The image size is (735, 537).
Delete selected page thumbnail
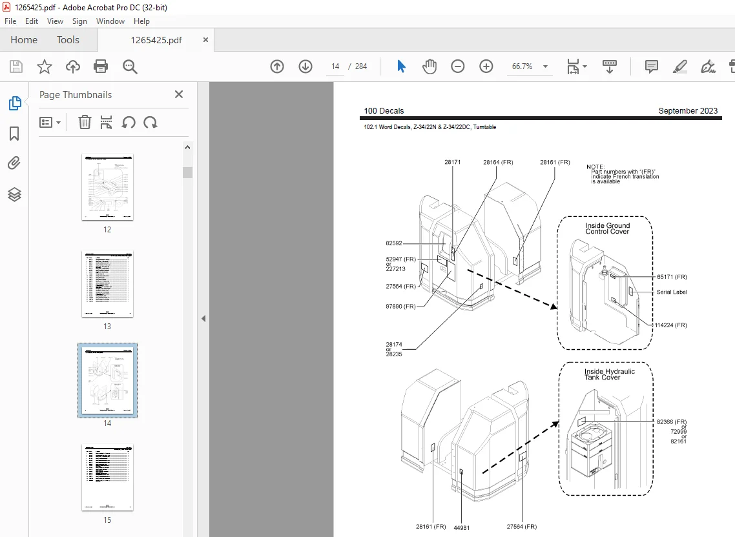85,122
